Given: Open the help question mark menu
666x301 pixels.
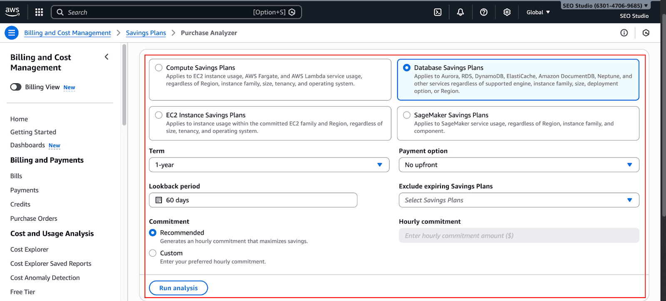Looking at the screenshot, I should click(484, 12).
